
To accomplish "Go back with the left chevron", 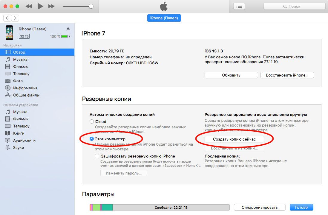I will 7,18.
